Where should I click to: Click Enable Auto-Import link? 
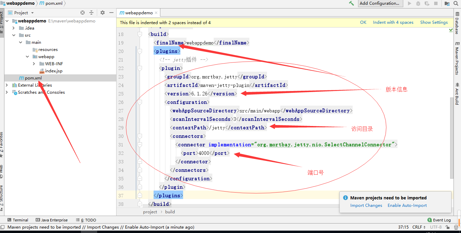407,205
